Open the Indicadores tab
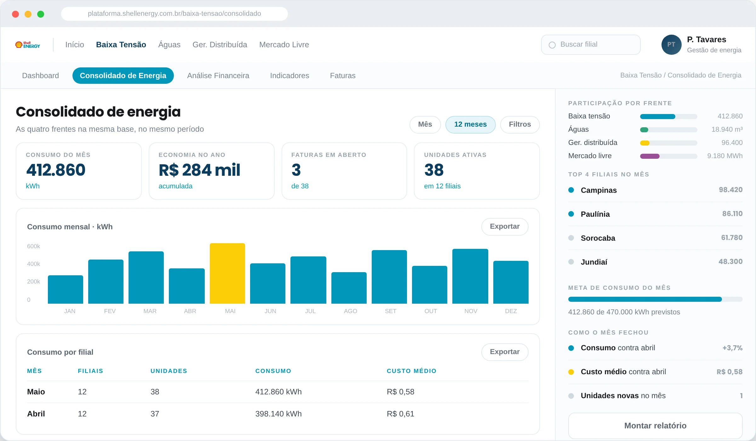This screenshot has height=441, width=756. pyautogui.click(x=289, y=76)
